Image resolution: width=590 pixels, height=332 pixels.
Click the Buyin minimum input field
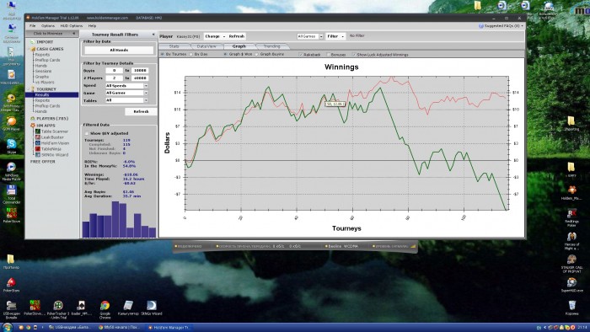coord(114,70)
